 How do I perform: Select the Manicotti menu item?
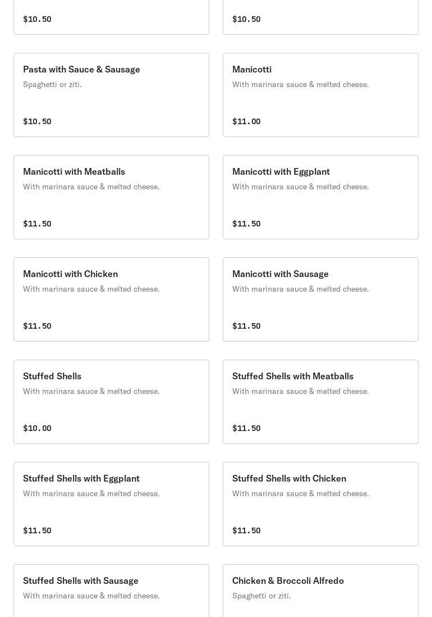coord(320,94)
